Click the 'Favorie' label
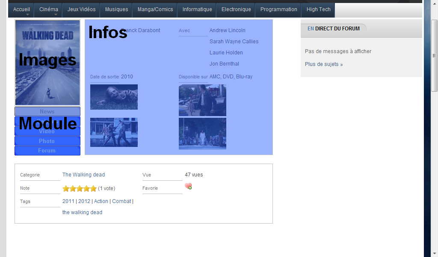The width and height of the screenshot is (438, 257). [150, 188]
